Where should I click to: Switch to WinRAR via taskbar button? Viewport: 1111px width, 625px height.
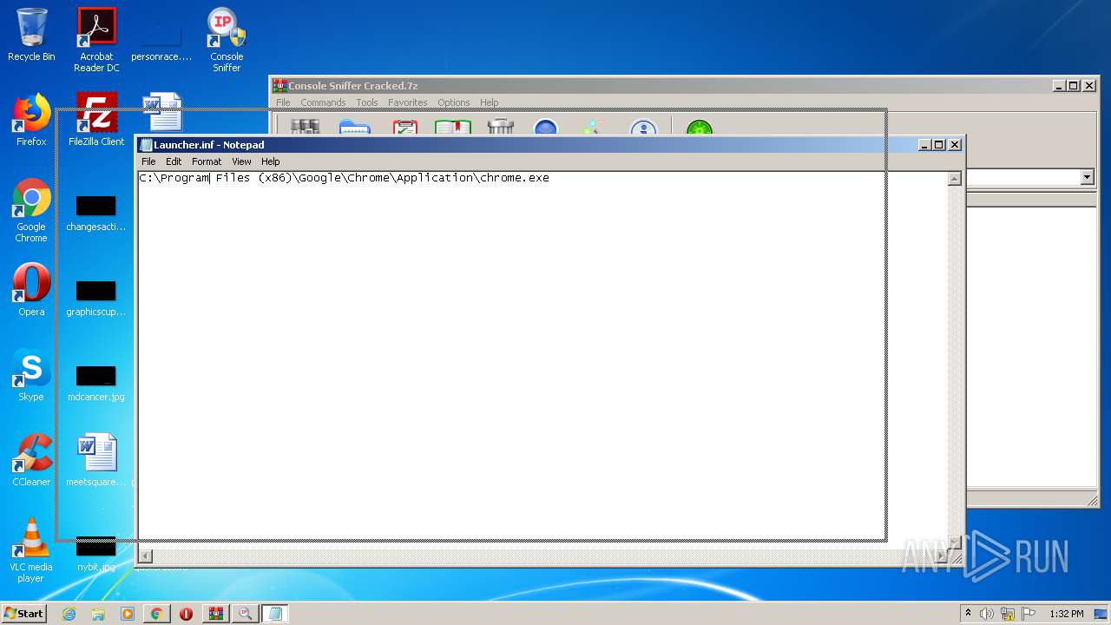[x=215, y=614]
